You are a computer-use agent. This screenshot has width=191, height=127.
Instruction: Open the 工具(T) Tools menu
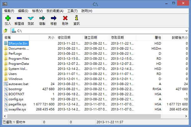click(72, 11)
